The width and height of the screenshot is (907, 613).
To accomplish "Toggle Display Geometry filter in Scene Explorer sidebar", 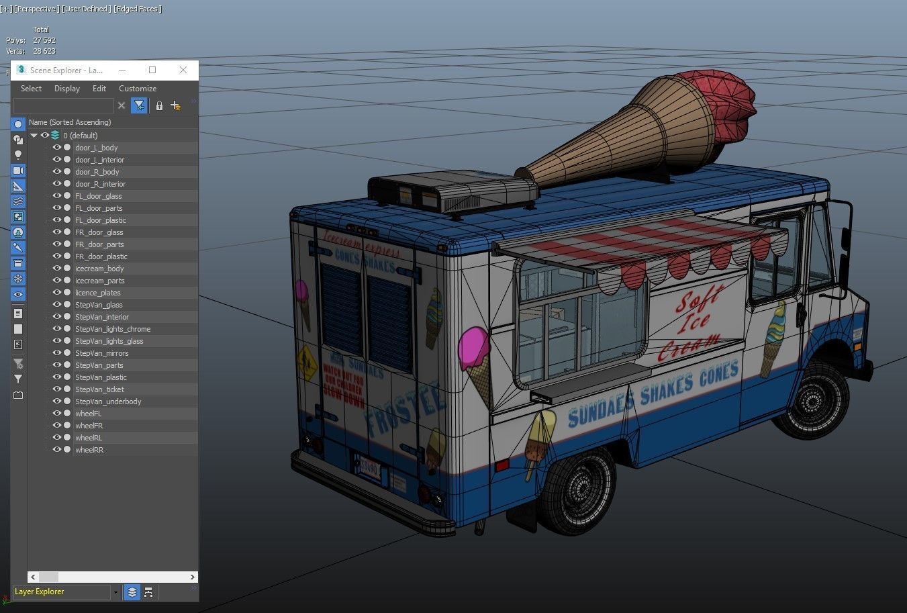I will [18, 124].
